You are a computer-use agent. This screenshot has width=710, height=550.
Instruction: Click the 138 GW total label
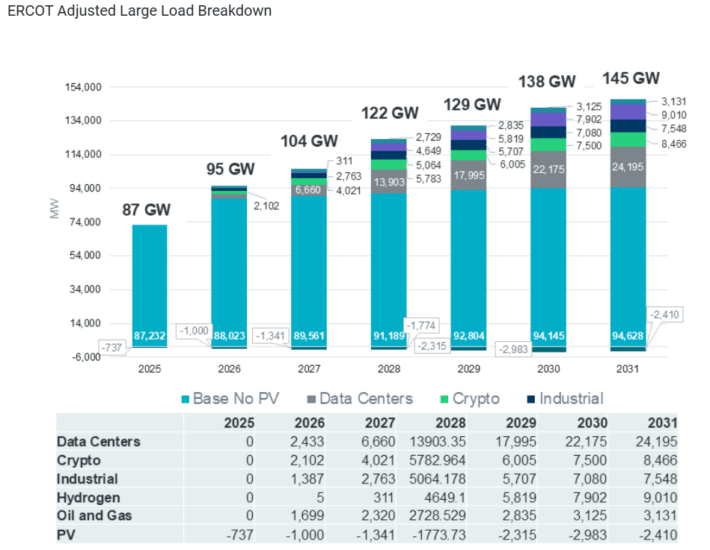[547, 82]
